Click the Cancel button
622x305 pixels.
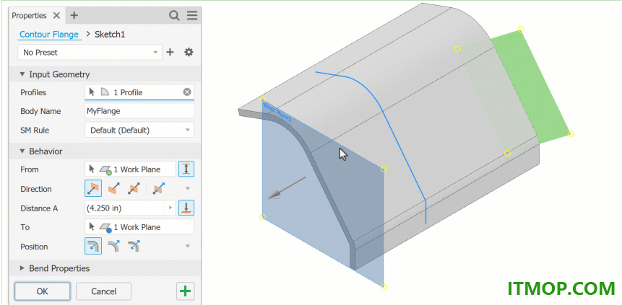click(x=103, y=291)
